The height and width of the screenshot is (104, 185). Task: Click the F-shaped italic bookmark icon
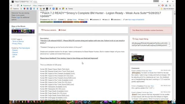click(50, 9)
